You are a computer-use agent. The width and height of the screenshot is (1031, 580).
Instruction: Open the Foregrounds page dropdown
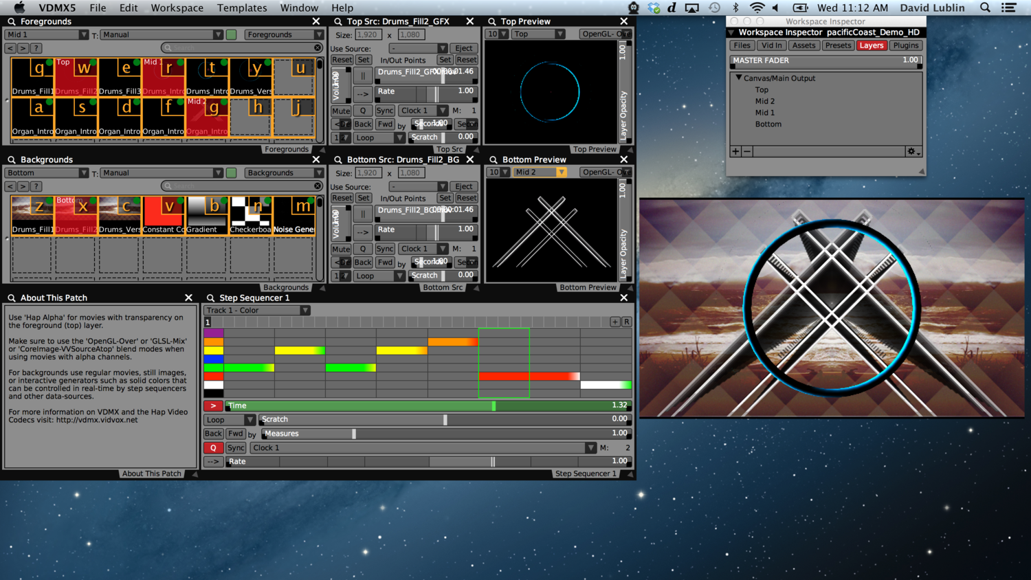click(284, 35)
